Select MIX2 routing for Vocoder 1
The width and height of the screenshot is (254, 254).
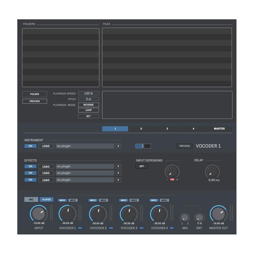[x=74, y=200]
